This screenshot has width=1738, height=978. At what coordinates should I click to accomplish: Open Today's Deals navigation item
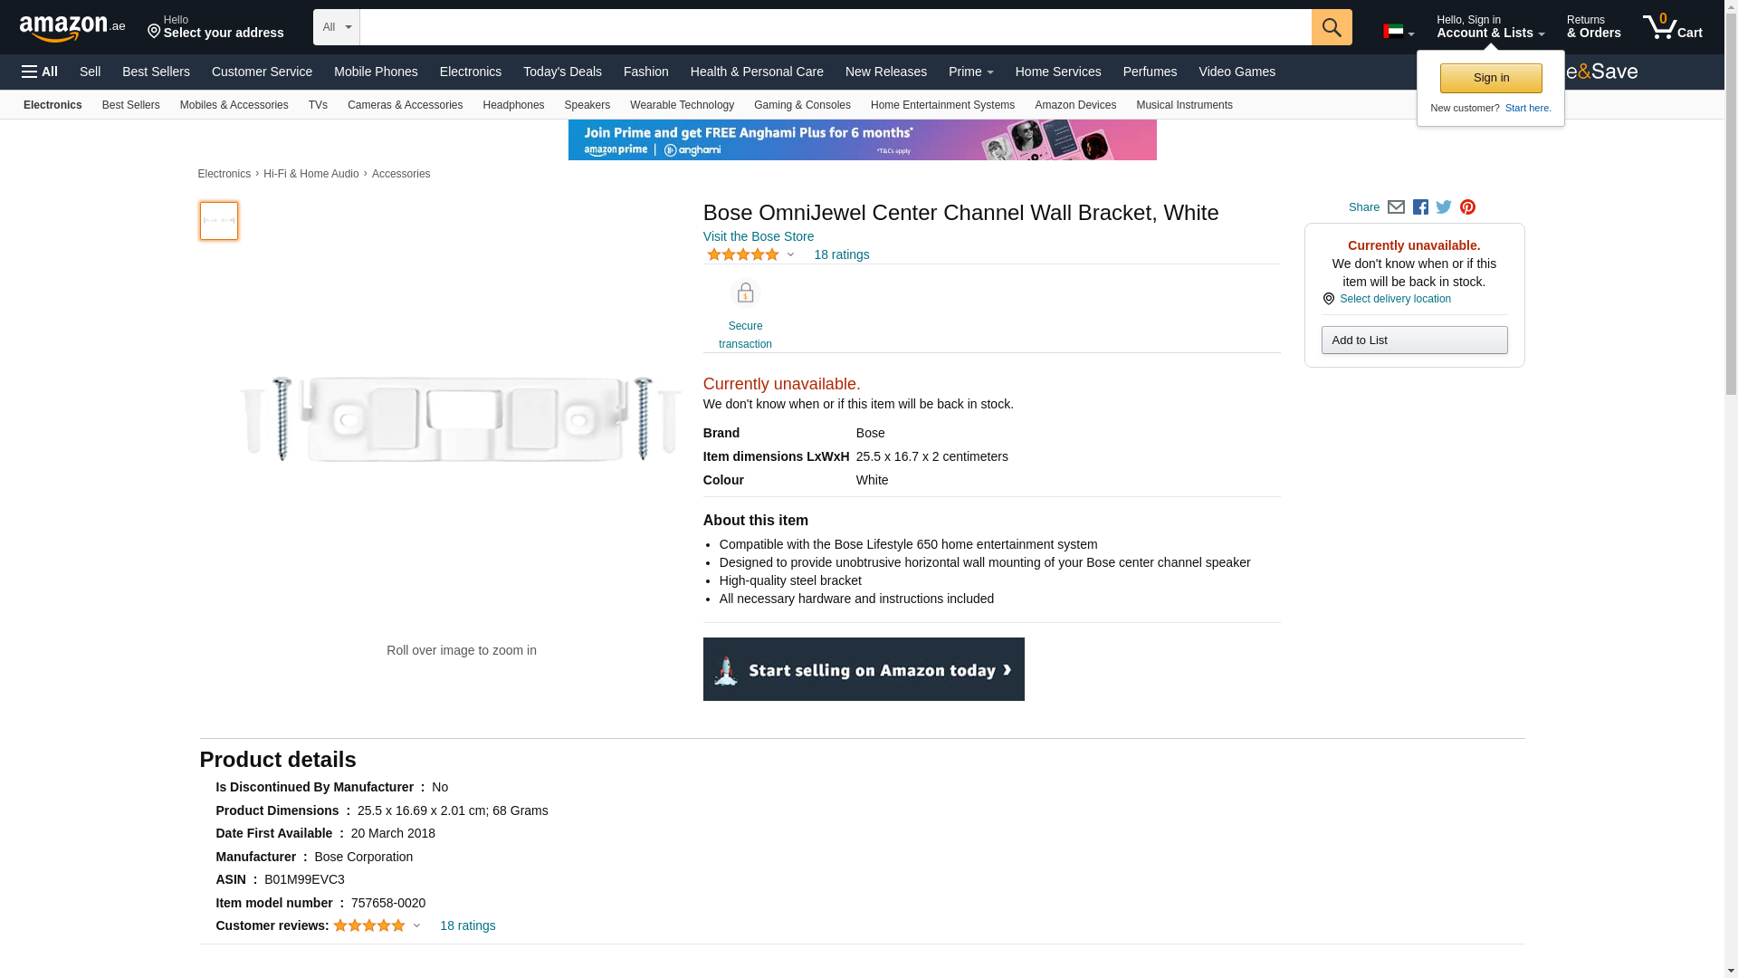(562, 72)
